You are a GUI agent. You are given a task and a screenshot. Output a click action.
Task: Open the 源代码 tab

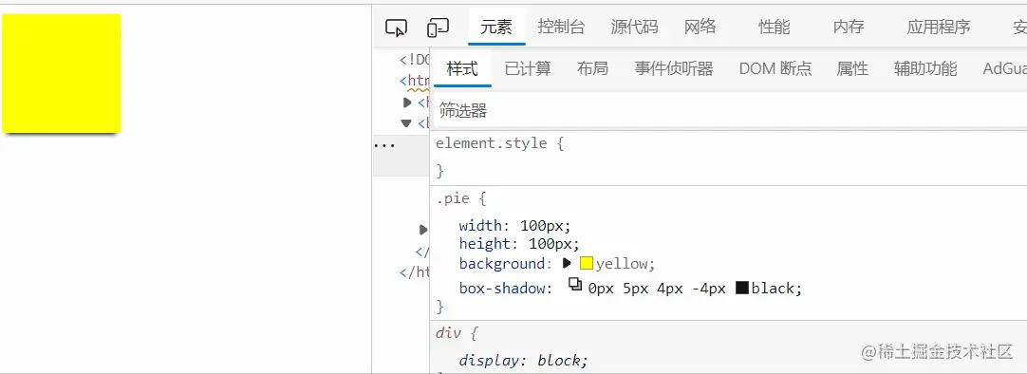tap(634, 27)
